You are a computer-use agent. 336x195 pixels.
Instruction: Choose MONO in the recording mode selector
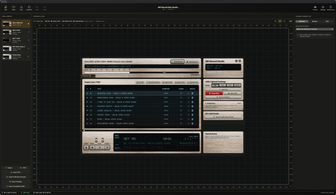click(237, 86)
